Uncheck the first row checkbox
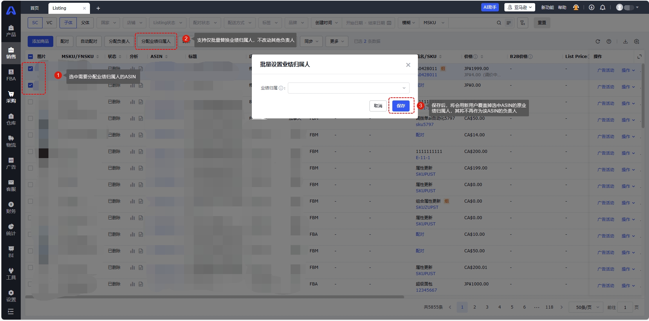The height and width of the screenshot is (321, 649). point(30,69)
